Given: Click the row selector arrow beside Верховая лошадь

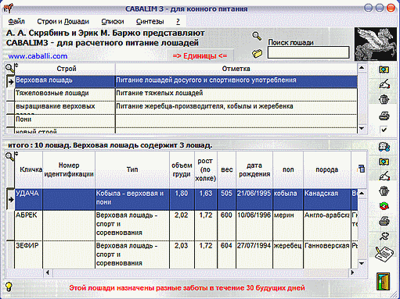Looking at the screenshot, I should (10, 82).
